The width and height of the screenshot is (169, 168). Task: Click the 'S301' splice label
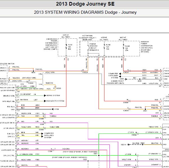[95, 154]
